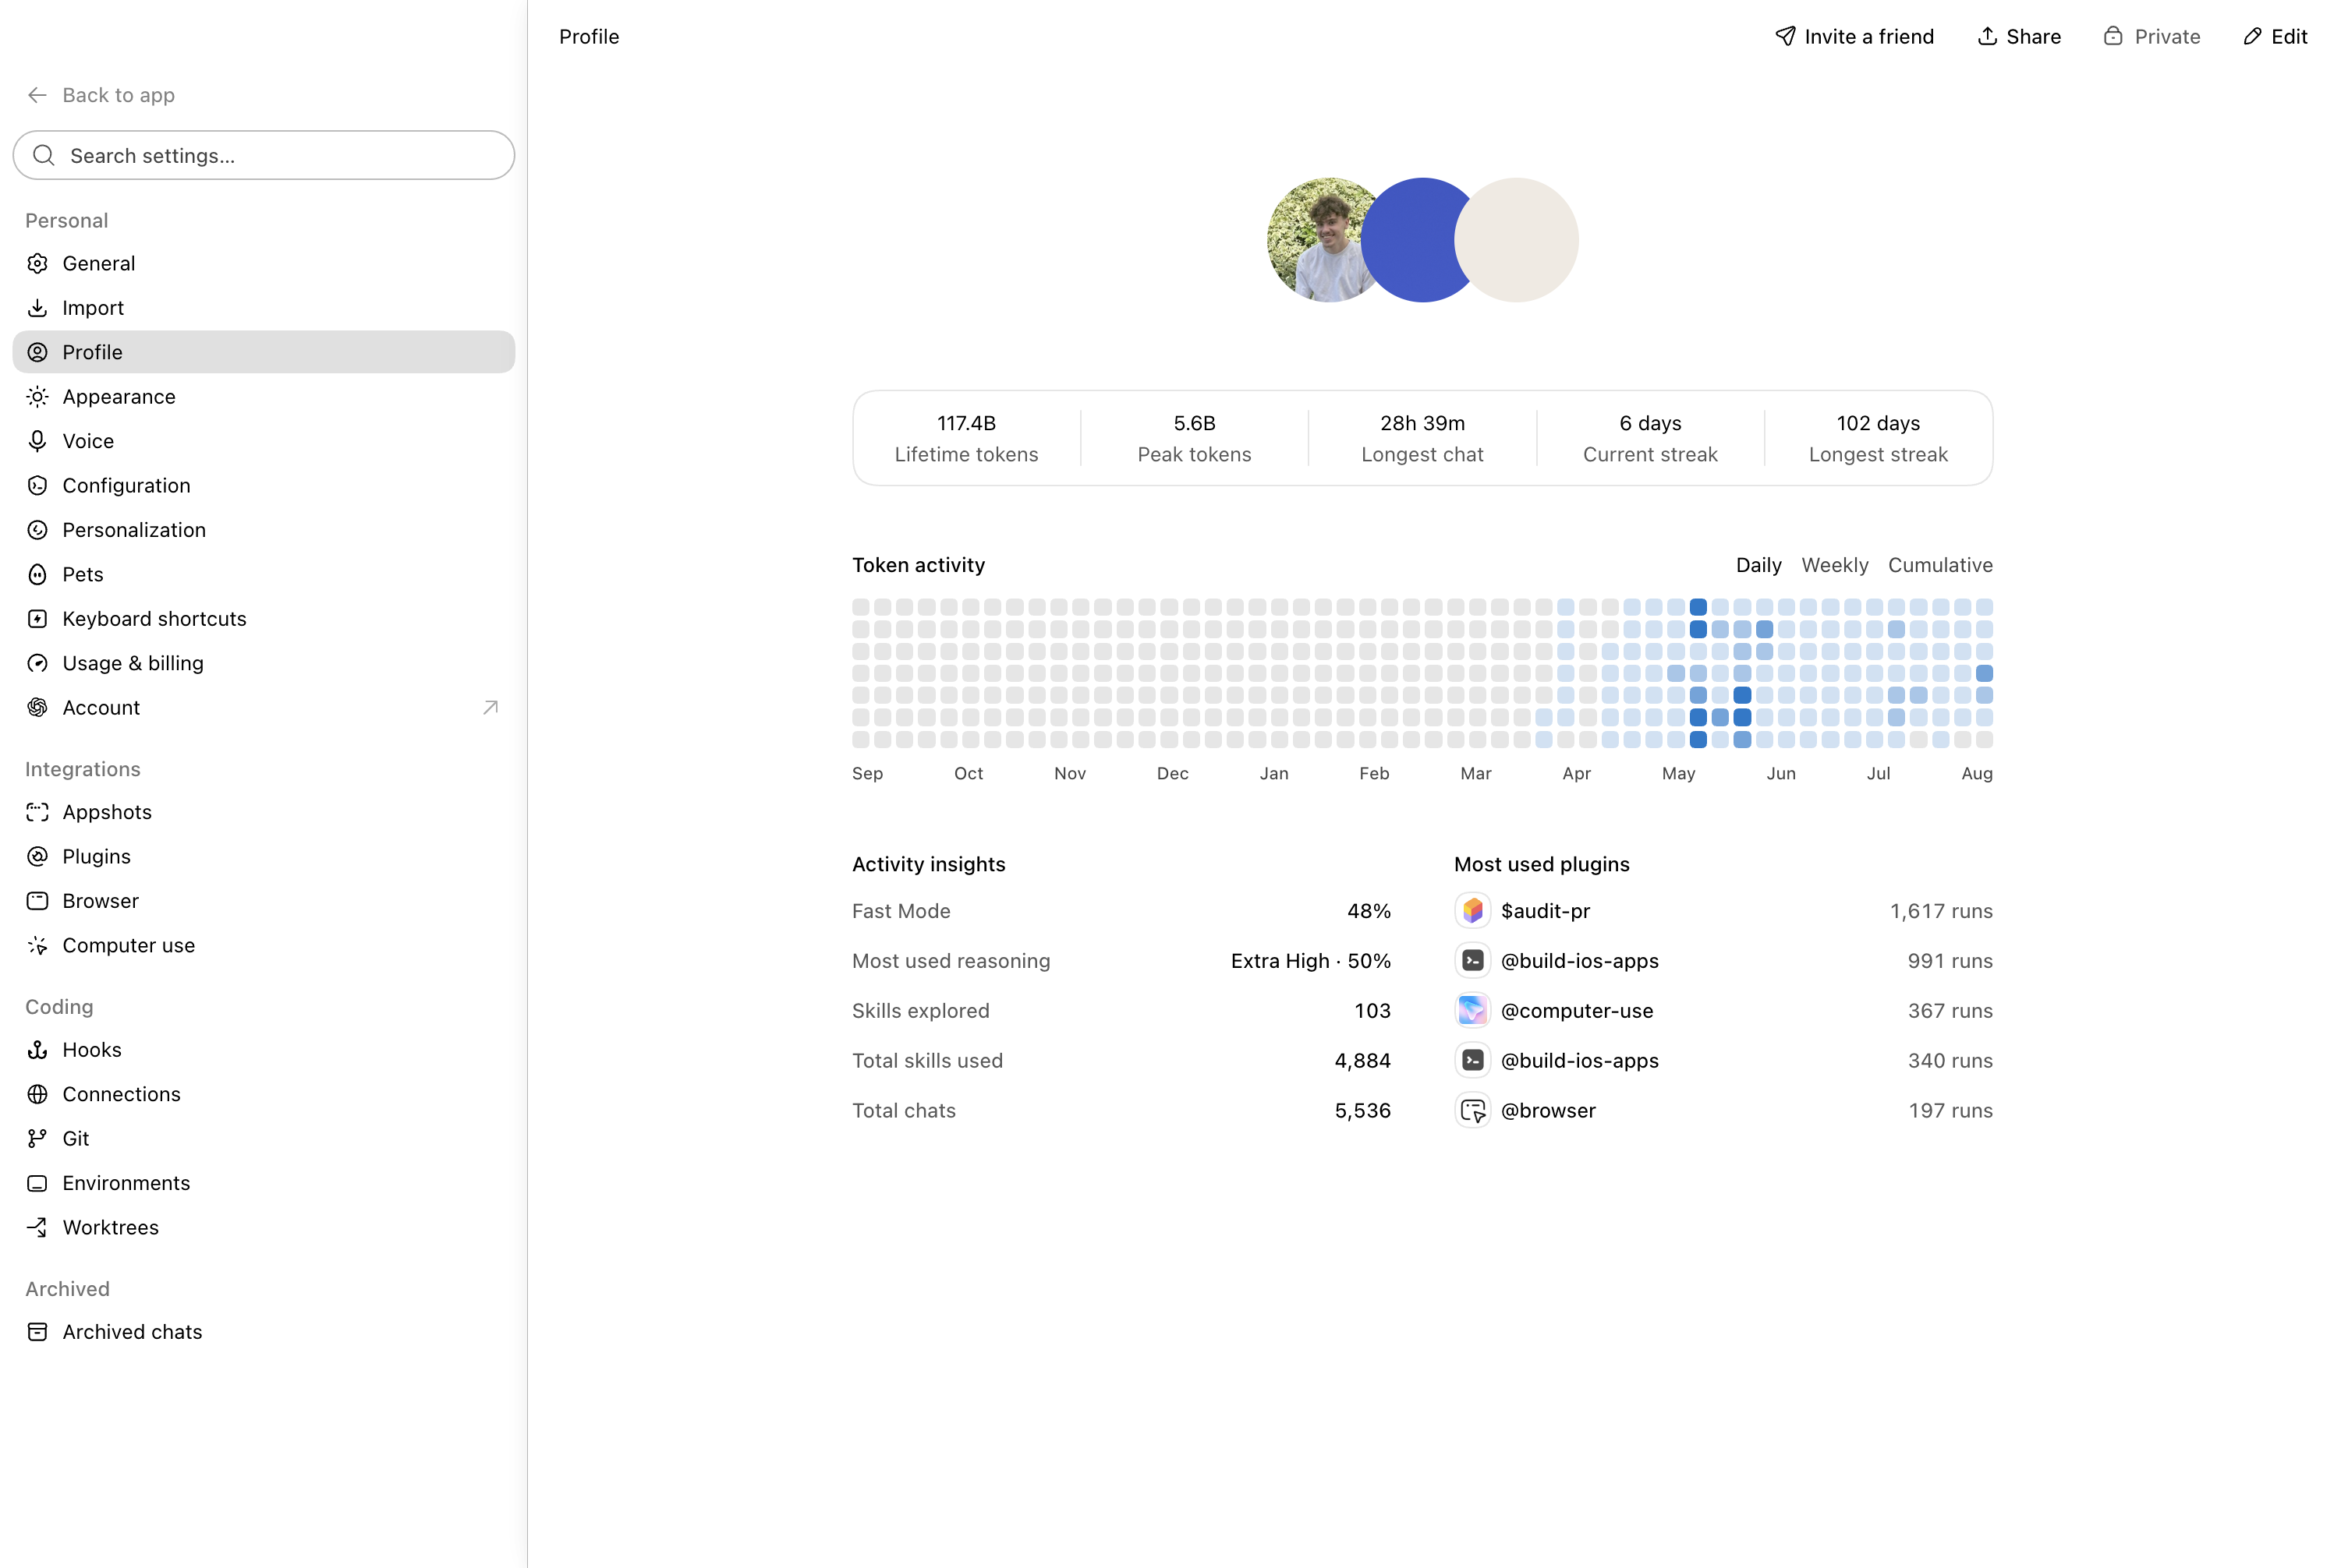This screenshot has width=2341, height=1568.
Task: Click the Archived chats box icon
Action: pos(37,1332)
